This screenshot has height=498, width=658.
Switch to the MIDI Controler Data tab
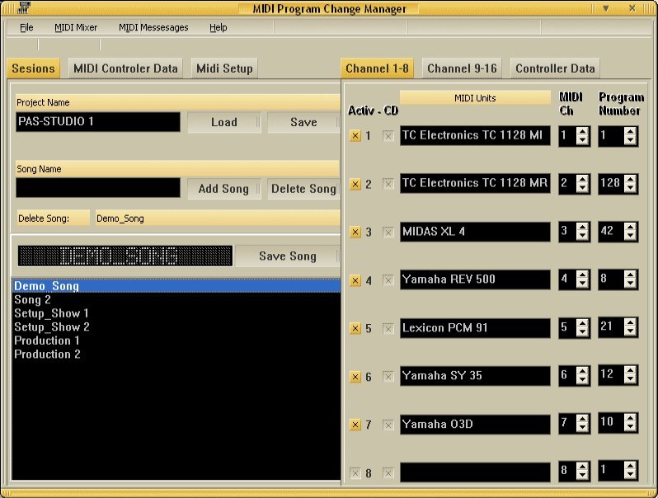coord(125,68)
